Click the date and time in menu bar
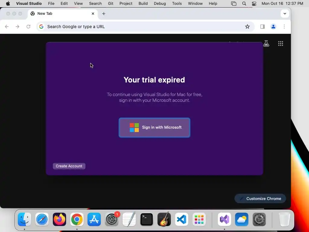The height and width of the screenshot is (232, 309). (282, 4)
